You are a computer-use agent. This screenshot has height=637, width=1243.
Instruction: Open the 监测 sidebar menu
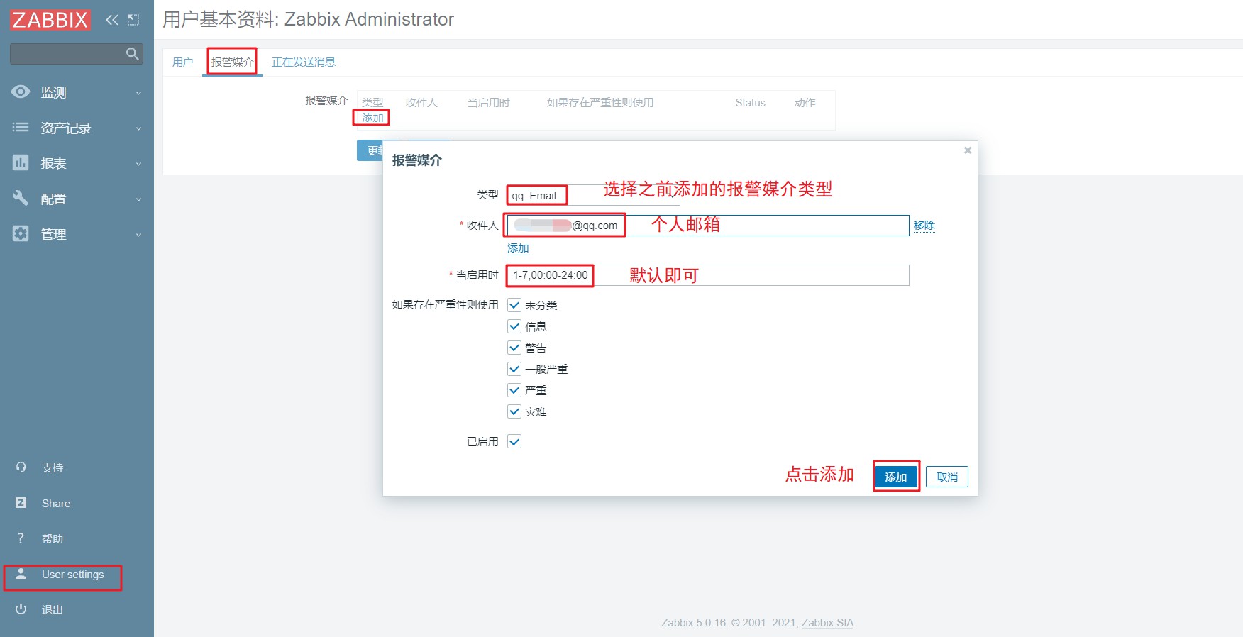point(77,92)
